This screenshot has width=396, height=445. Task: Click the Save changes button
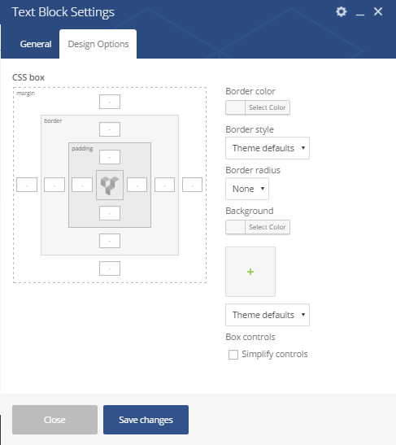click(146, 420)
